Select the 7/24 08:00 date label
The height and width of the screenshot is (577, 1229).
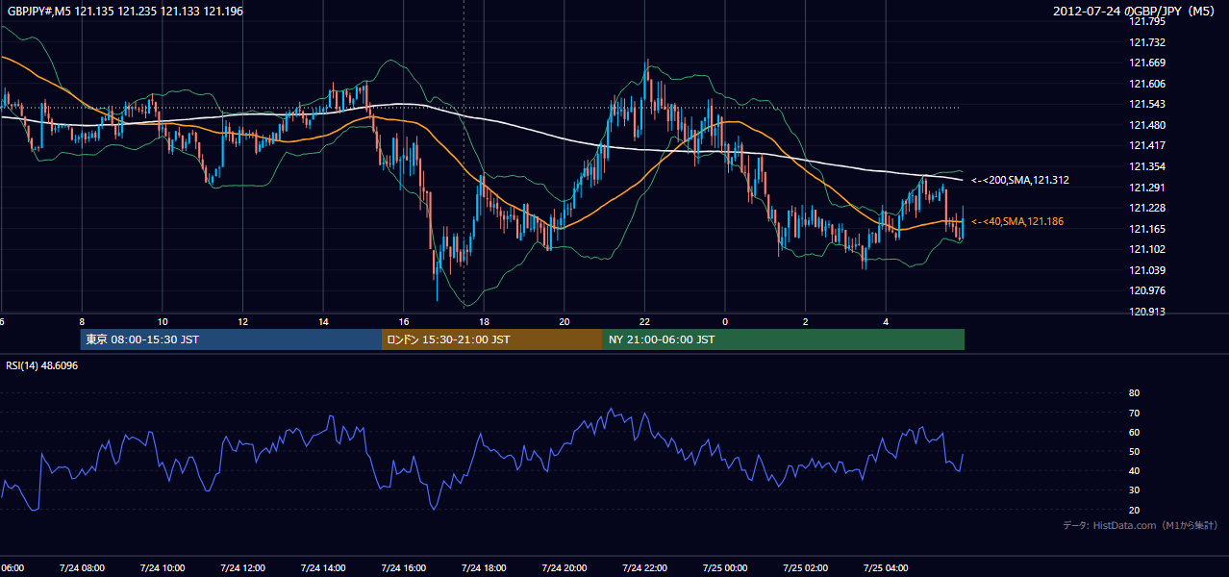82,567
